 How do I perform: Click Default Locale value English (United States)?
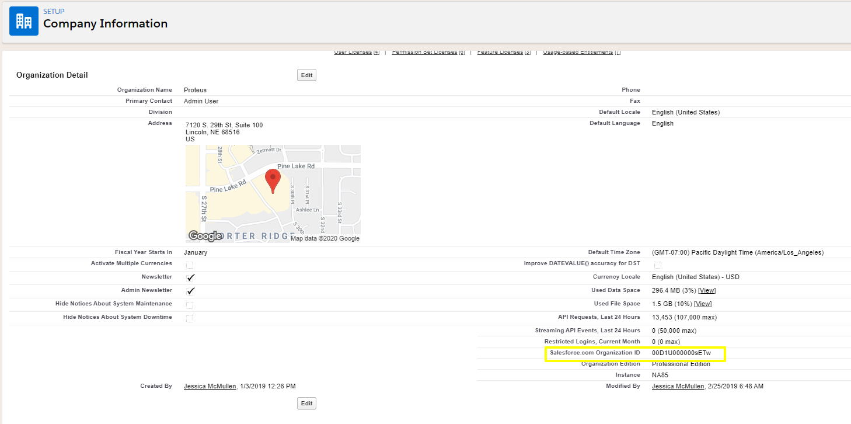coord(686,112)
